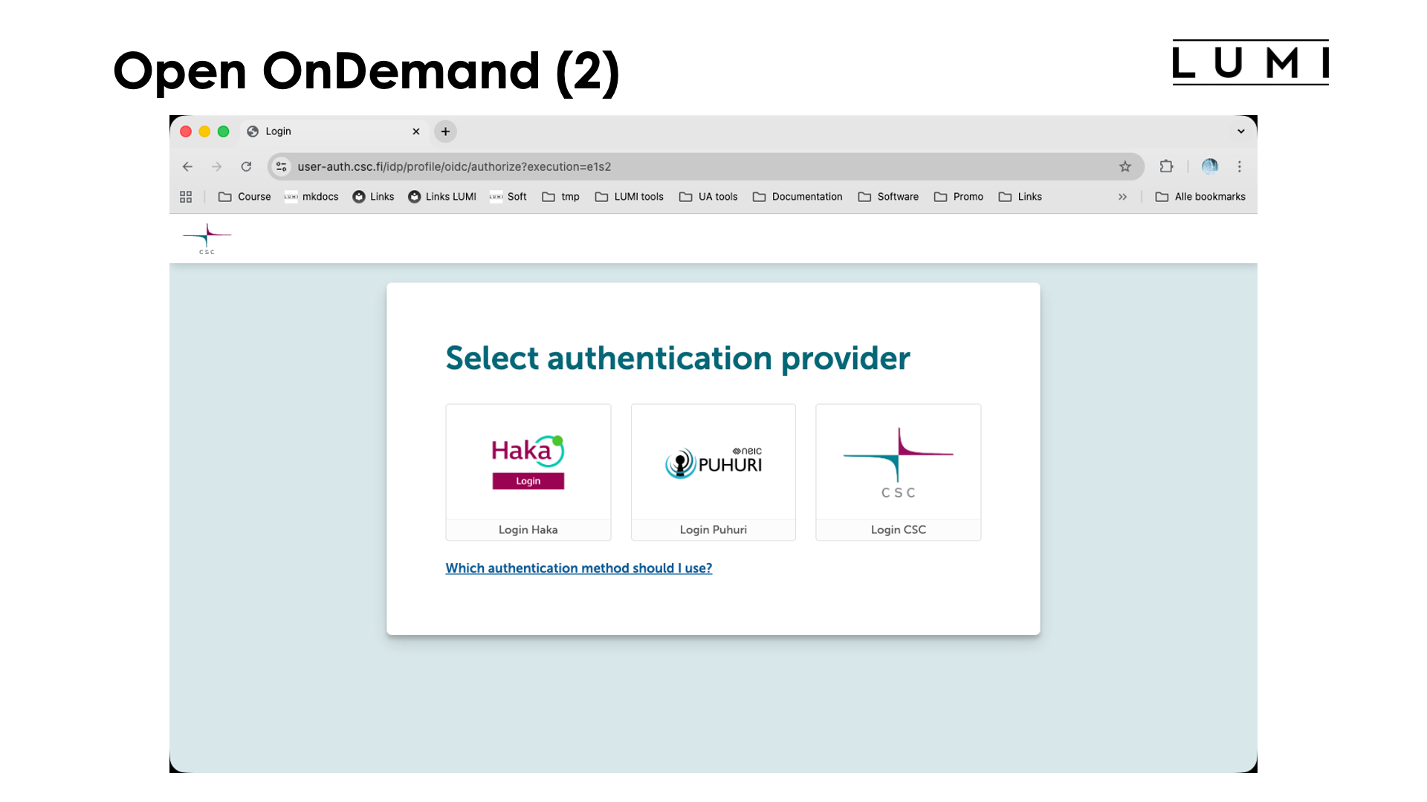The width and height of the screenshot is (1427, 802).
Task: Click the CSC logo above the page
Action: (x=207, y=238)
